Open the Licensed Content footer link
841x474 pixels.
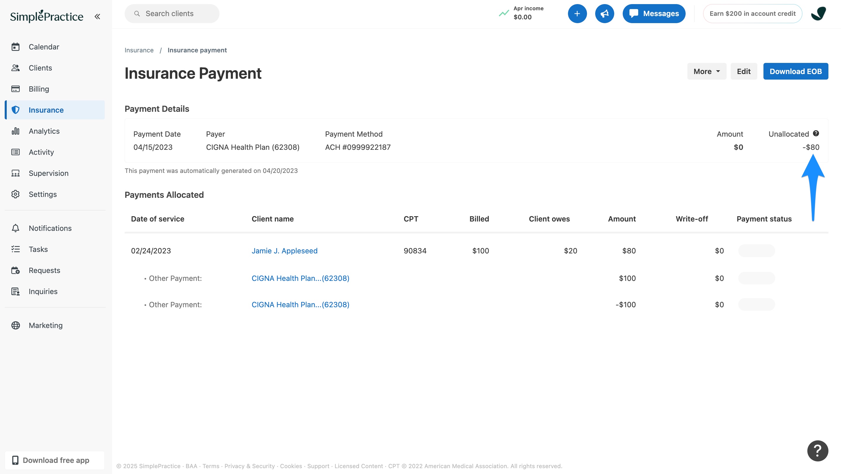(x=358, y=466)
